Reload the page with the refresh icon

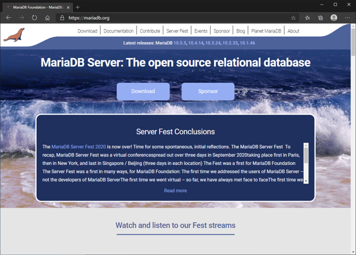pos(34,18)
